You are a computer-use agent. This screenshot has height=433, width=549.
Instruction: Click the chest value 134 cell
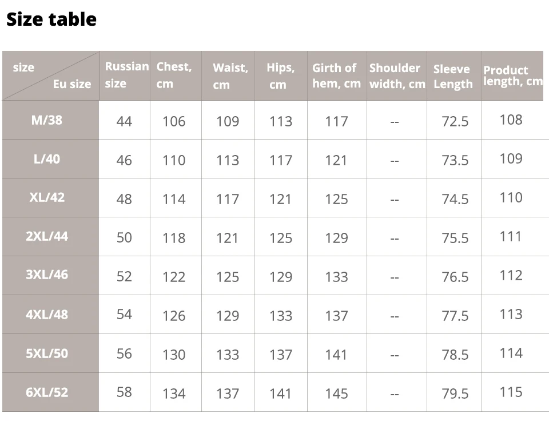coord(174,394)
